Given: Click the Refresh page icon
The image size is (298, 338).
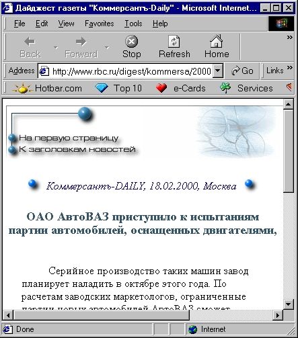Looking at the screenshot, I should (x=174, y=42).
